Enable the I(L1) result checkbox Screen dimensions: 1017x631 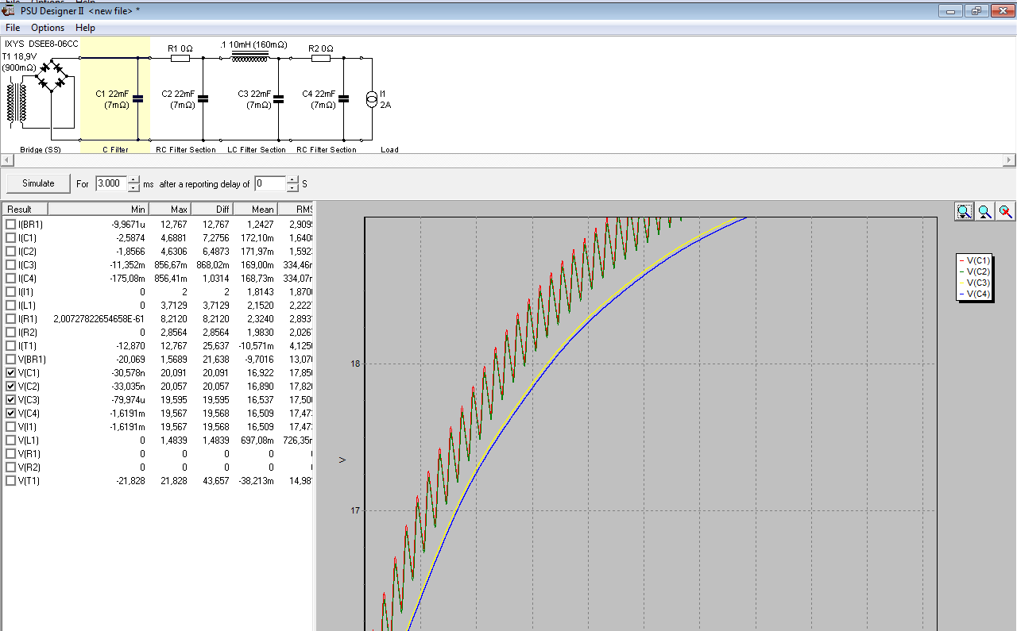(x=10, y=306)
